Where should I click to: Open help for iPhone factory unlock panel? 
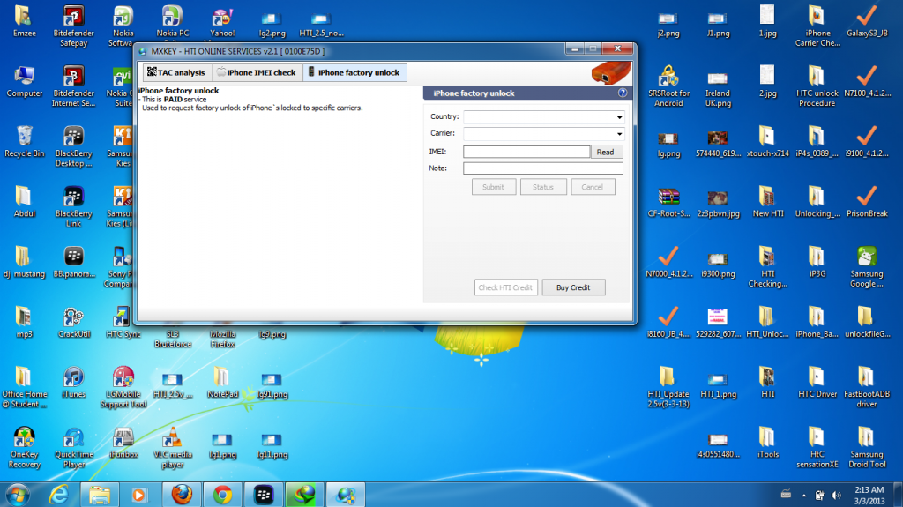623,93
